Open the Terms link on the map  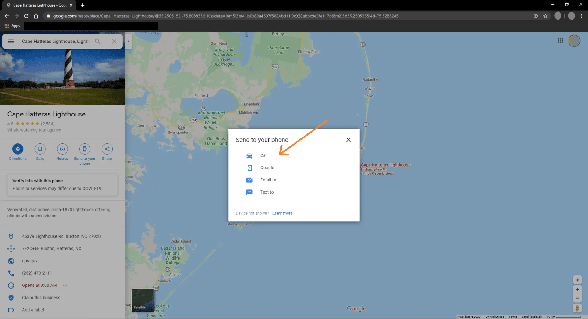coord(513,317)
